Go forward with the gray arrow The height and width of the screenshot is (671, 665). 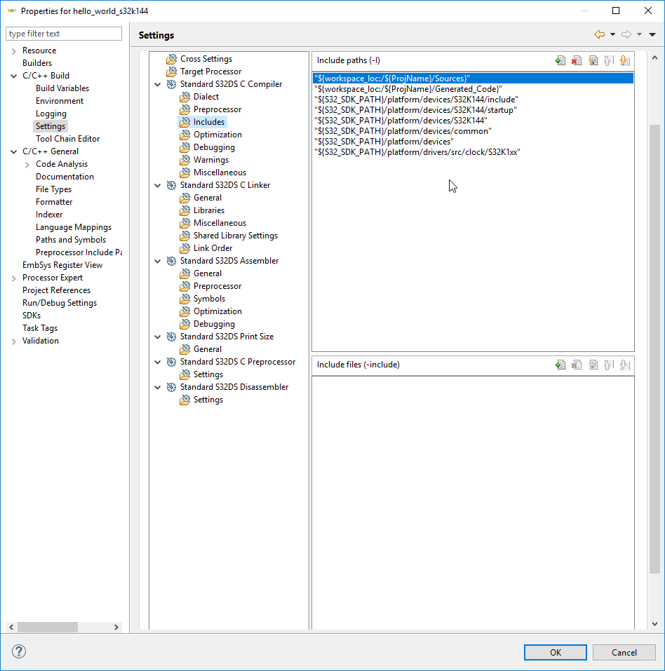tap(626, 34)
